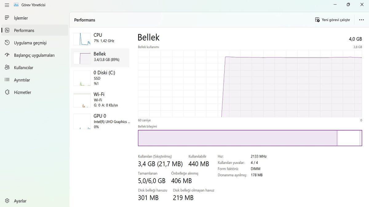Open Ayarlar settings gear icon

(7, 201)
